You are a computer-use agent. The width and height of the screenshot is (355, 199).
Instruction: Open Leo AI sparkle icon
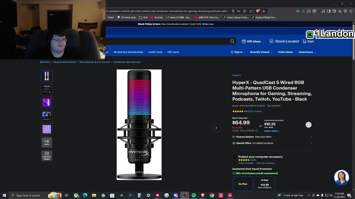click(340, 11)
